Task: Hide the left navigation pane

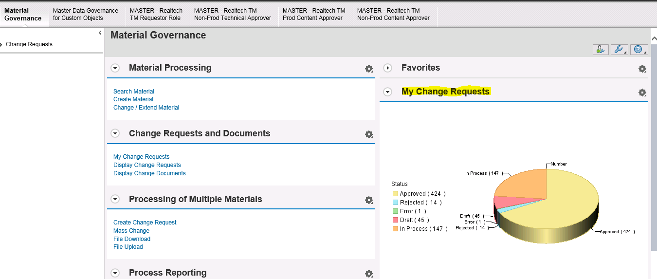Action: click(x=100, y=33)
